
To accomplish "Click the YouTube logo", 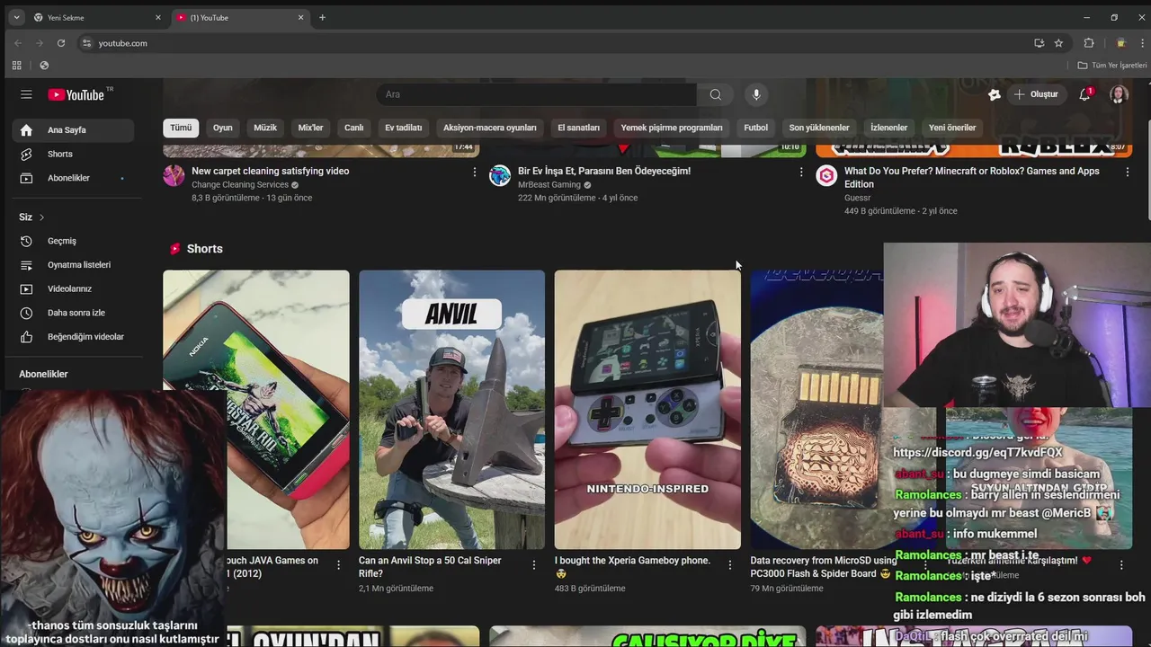I will tap(76, 94).
